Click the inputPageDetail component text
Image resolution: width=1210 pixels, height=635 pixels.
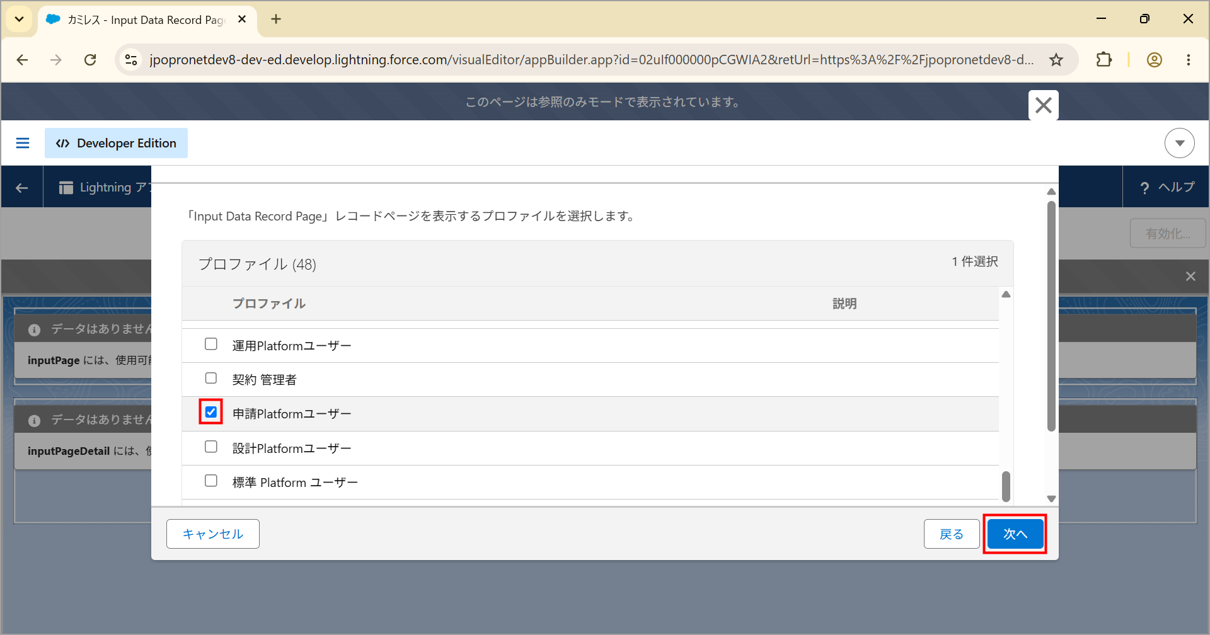pyautogui.click(x=89, y=451)
